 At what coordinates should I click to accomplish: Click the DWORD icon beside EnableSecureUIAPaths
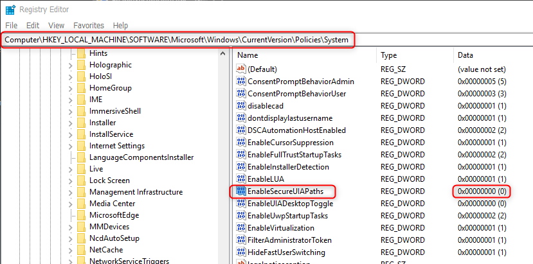tap(241, 191)
